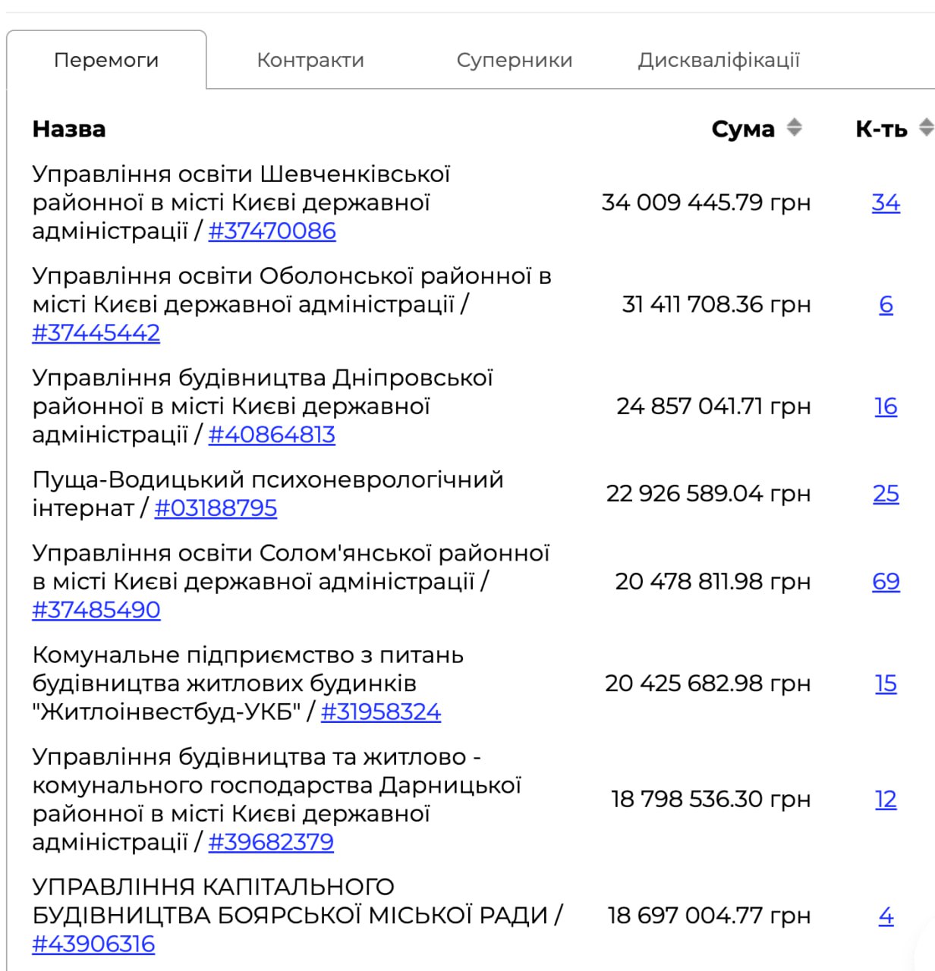Image resolution: width=935 pixels, height=971 pixels.
Task: Select amount 18 798 536.30 грн
Action: (x=711, y=799)
